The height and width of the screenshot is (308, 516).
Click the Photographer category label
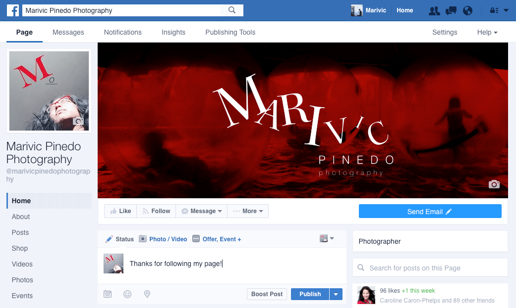point(379,241)
